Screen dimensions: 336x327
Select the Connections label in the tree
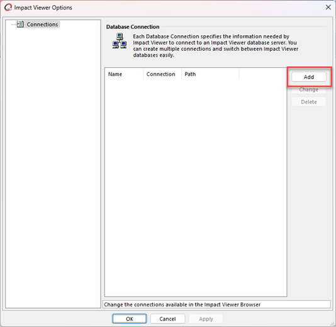42,25
